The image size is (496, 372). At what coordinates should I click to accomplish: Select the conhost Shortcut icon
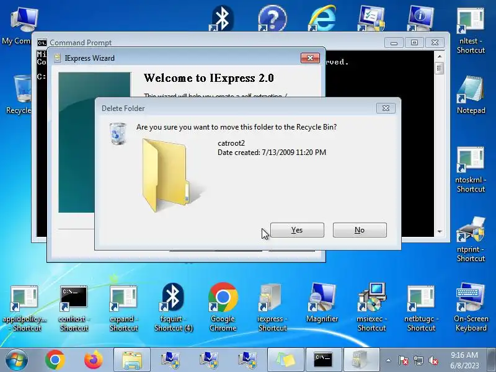pos(74,308)
